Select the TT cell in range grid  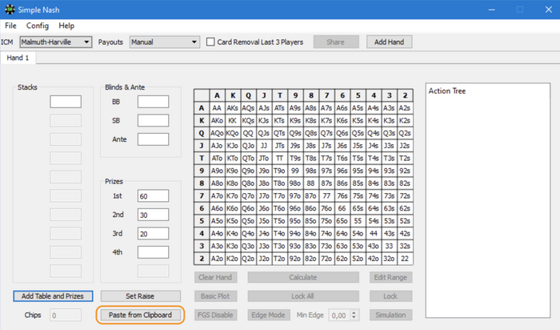point(279,158)
